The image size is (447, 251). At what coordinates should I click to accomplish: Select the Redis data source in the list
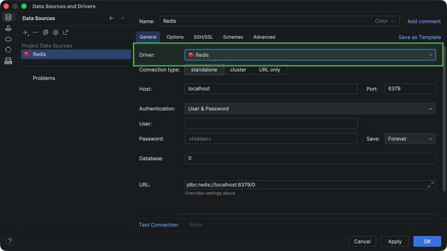point(76,54)
